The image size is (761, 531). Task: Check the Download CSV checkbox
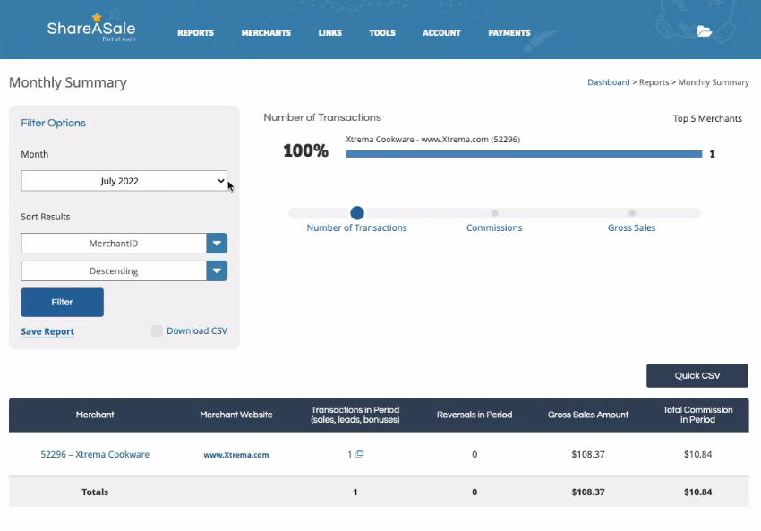[157, 331]
